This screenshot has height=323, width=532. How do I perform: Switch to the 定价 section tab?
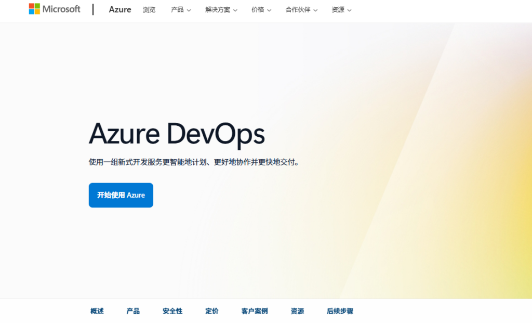[x=212, y=311]
